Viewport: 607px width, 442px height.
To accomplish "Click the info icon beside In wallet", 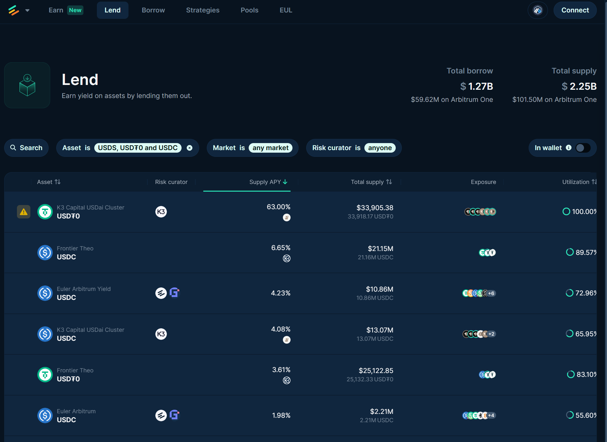I will [569, 148].
